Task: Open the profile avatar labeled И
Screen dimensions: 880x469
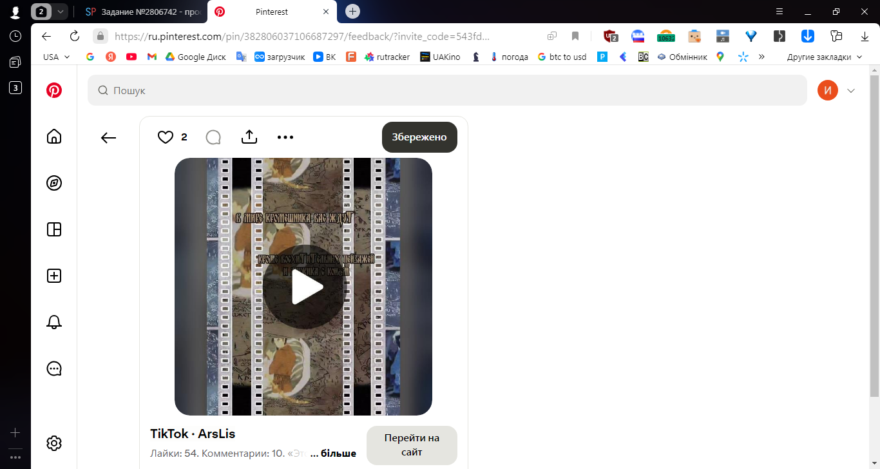Action: point(828,90)
